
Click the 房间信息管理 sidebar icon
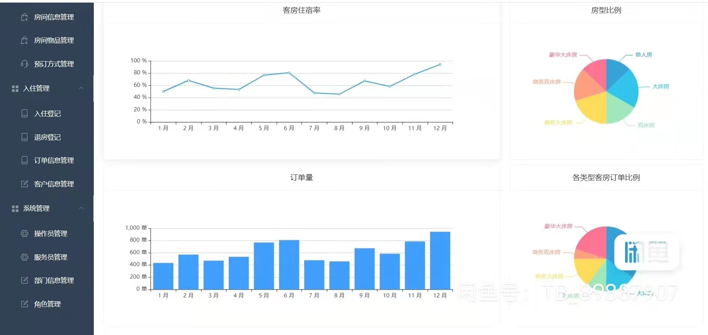(24, 17)
